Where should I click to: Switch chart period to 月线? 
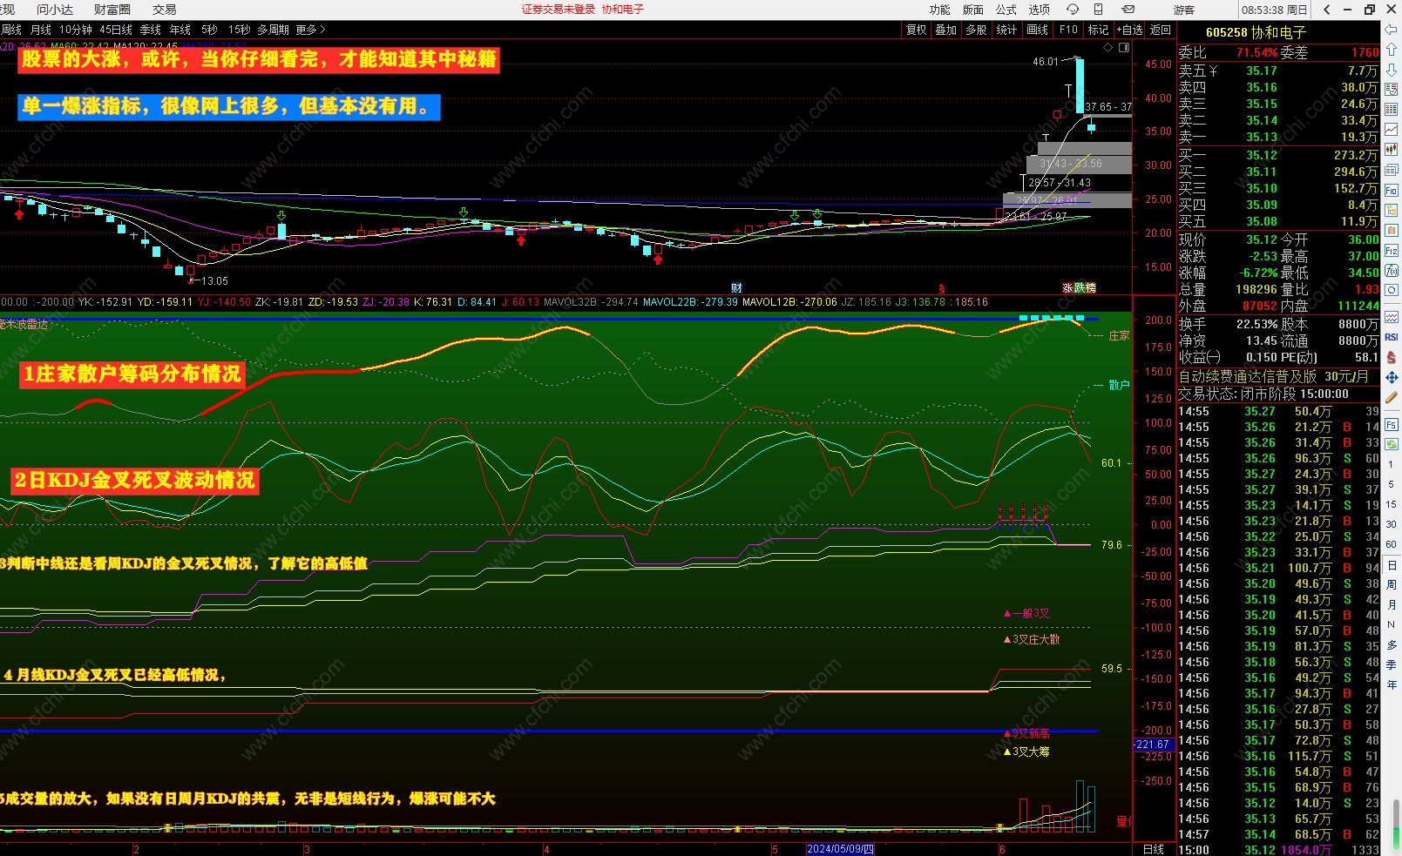click(41, 30)
